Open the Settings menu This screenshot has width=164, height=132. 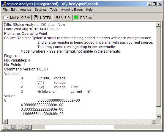click(x=41, y=10)
